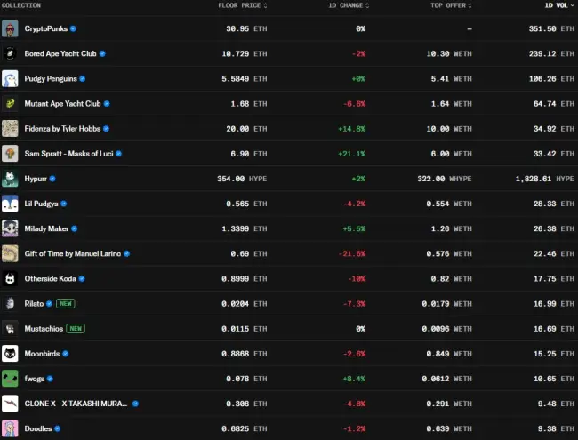
Task: Open the Lil Pudgys name link
Action: point(41,204)
